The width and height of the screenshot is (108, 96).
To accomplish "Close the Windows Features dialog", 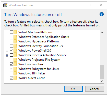I will pyautogui.click(x=101, y=5).
